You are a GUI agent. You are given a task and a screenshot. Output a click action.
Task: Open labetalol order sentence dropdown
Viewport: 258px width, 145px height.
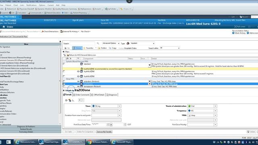(150, 65)
